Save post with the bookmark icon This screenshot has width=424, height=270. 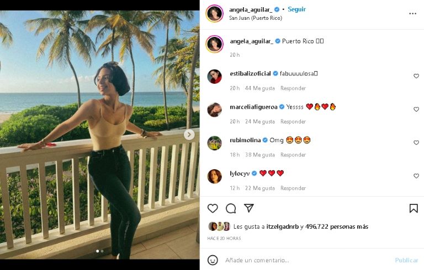tap(414, 208)
